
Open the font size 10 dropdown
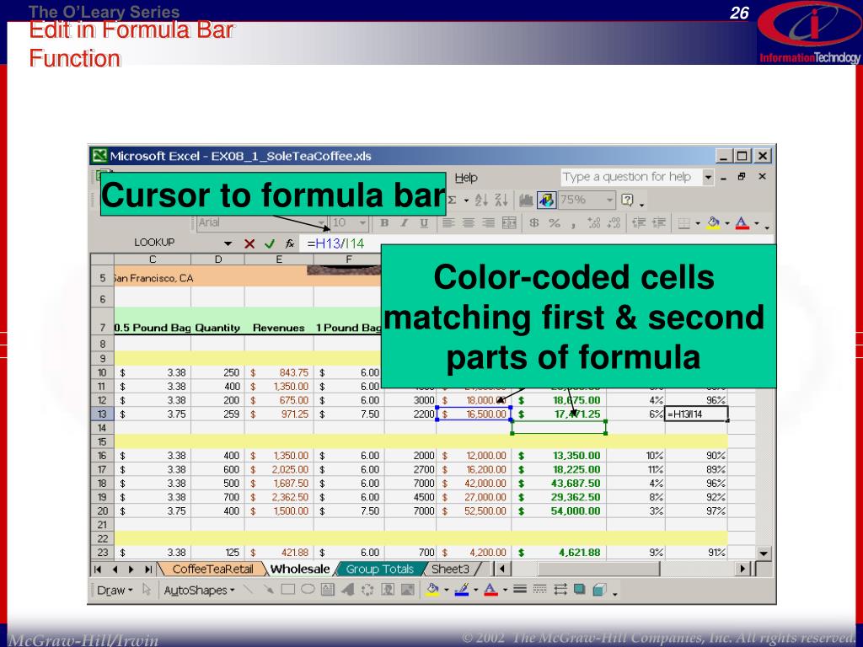point(362,222)
